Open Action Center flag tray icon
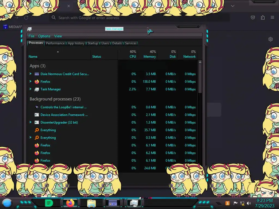Screen dimensions: 279x209 coord(235,203)
